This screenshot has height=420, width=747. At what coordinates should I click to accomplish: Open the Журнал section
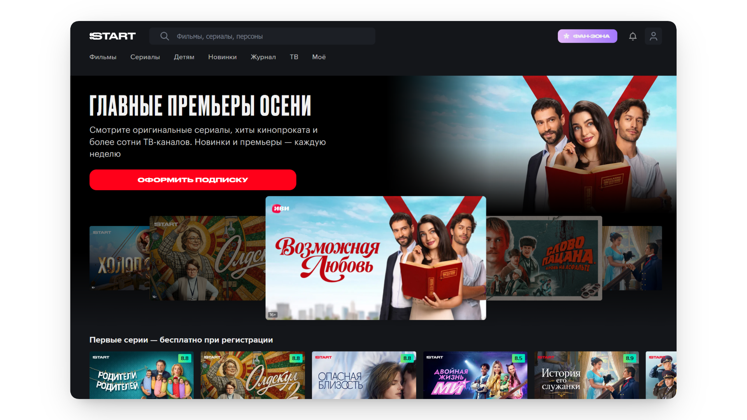coord(263,57)
